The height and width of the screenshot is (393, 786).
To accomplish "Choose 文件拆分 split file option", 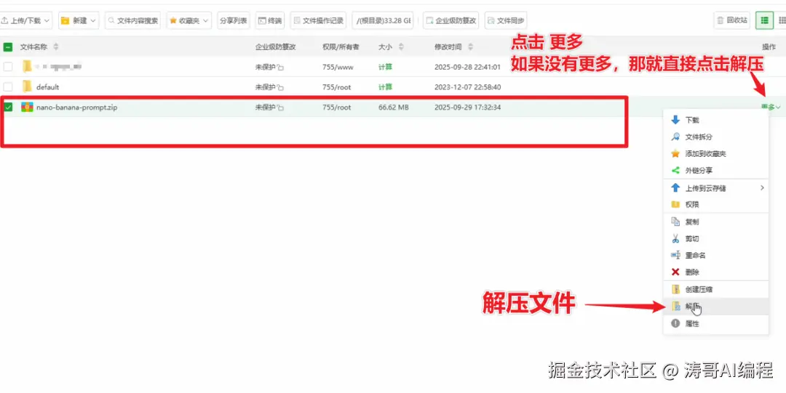I will 716,137.
